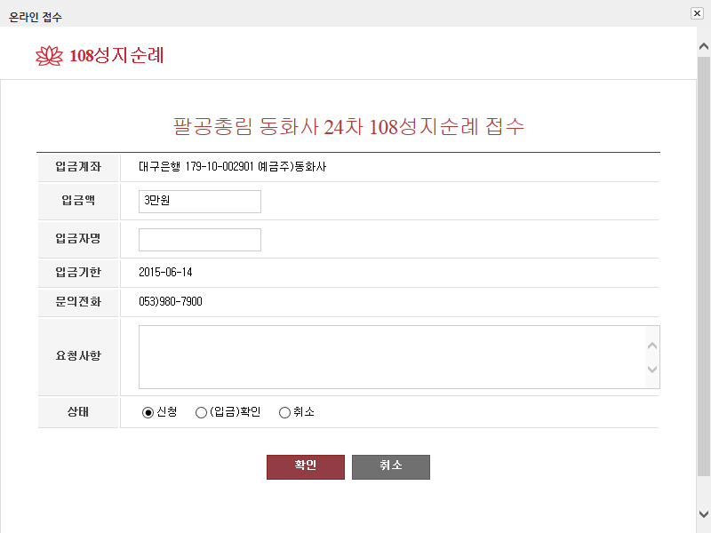Focus the empty 입금자명 input field
Screen dimensions: 711x533
point(200,239)
